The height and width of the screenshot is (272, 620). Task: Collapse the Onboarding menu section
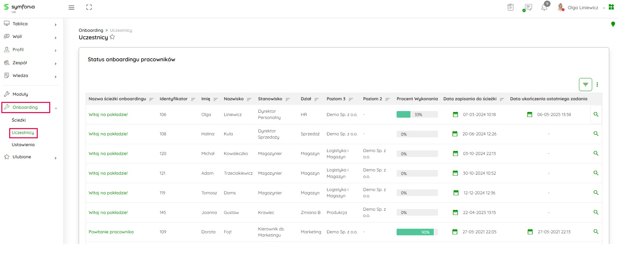tap(56, 108)
